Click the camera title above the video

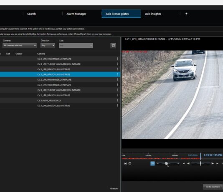[162, 39]
